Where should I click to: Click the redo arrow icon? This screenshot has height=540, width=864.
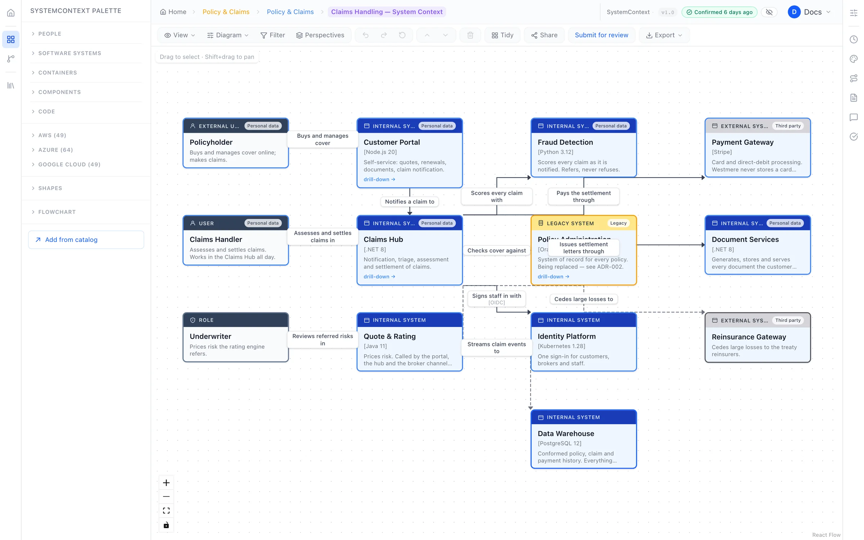(x=384, y=35)
